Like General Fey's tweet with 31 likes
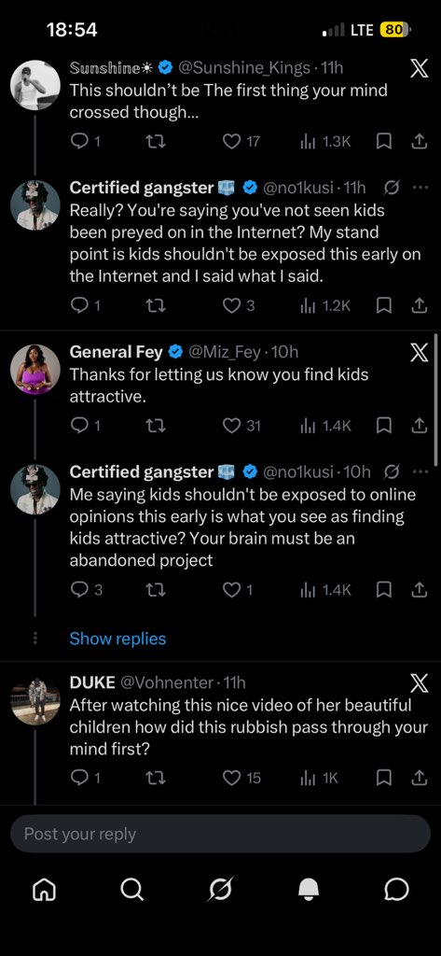 [x=231, y=426]
